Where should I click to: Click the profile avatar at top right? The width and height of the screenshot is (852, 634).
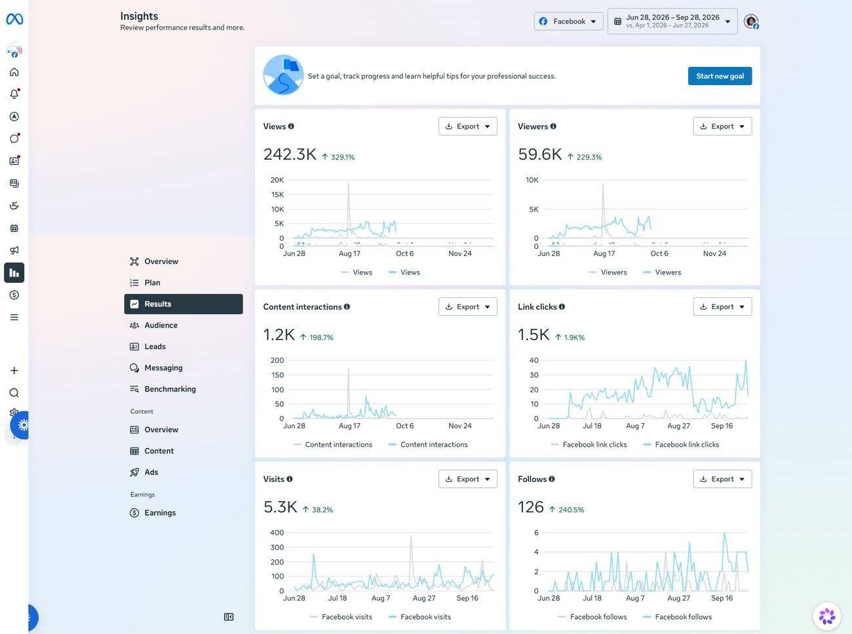pyautogui.click(x=751, y=22)
